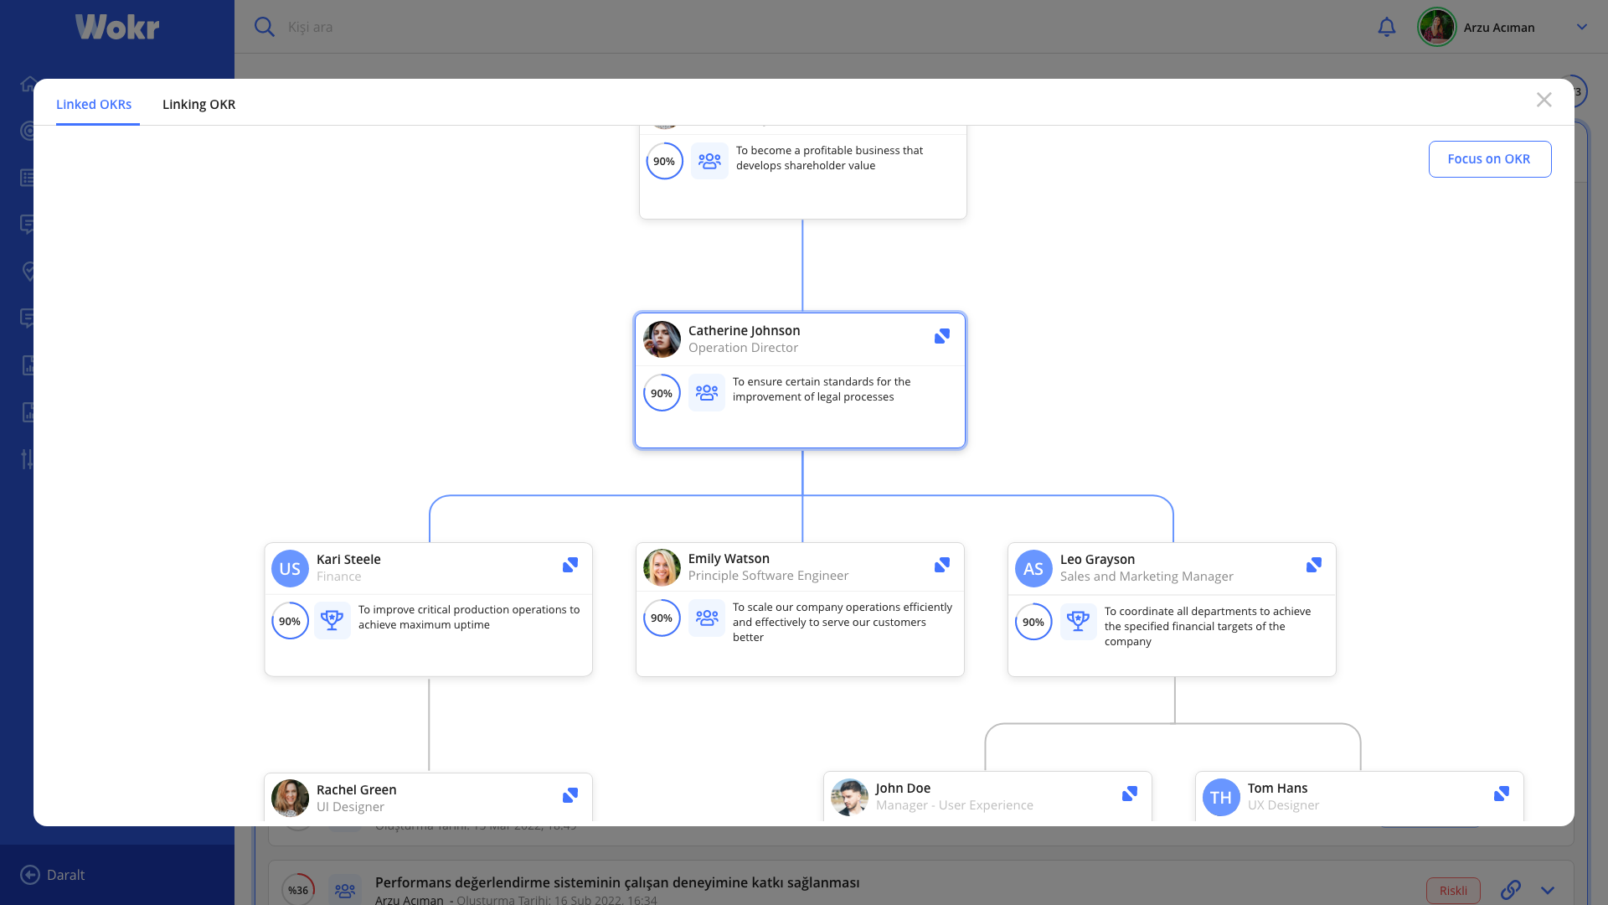The height and width of the screenshot is (905, 1608).
Task: Open the Home icon in the sidebar
Action: pyautogui.click(x=28, y=84)
